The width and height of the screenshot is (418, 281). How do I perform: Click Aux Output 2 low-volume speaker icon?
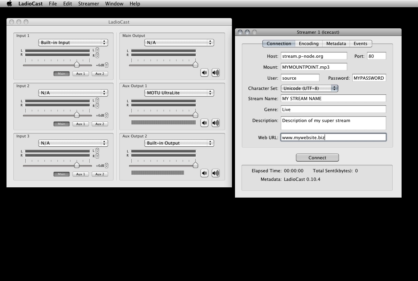[x=204, y=173]
